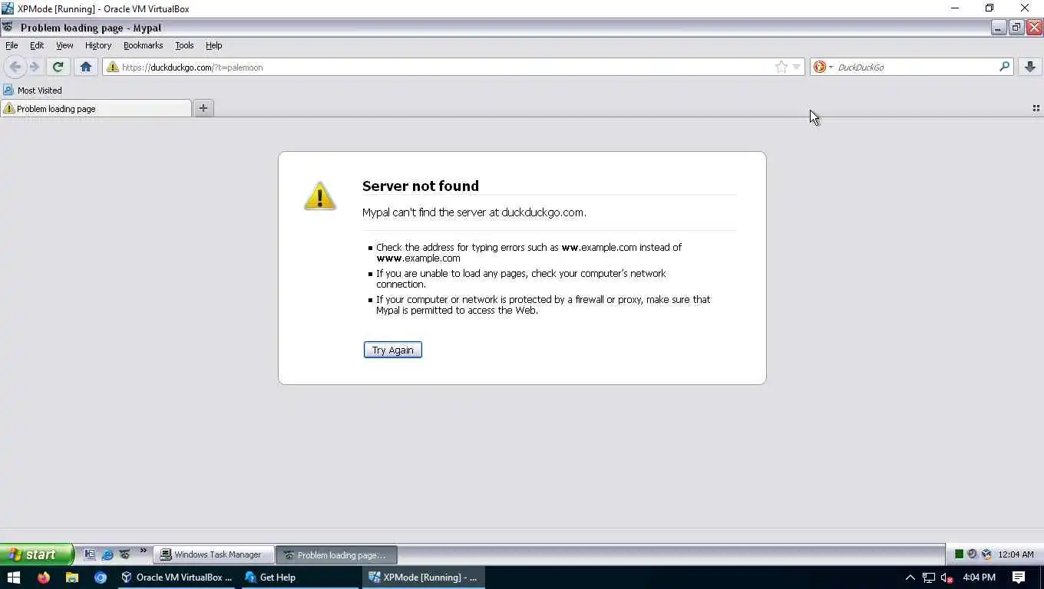Launch Mypal raccoon icon in quick launch

coord(124,554)
